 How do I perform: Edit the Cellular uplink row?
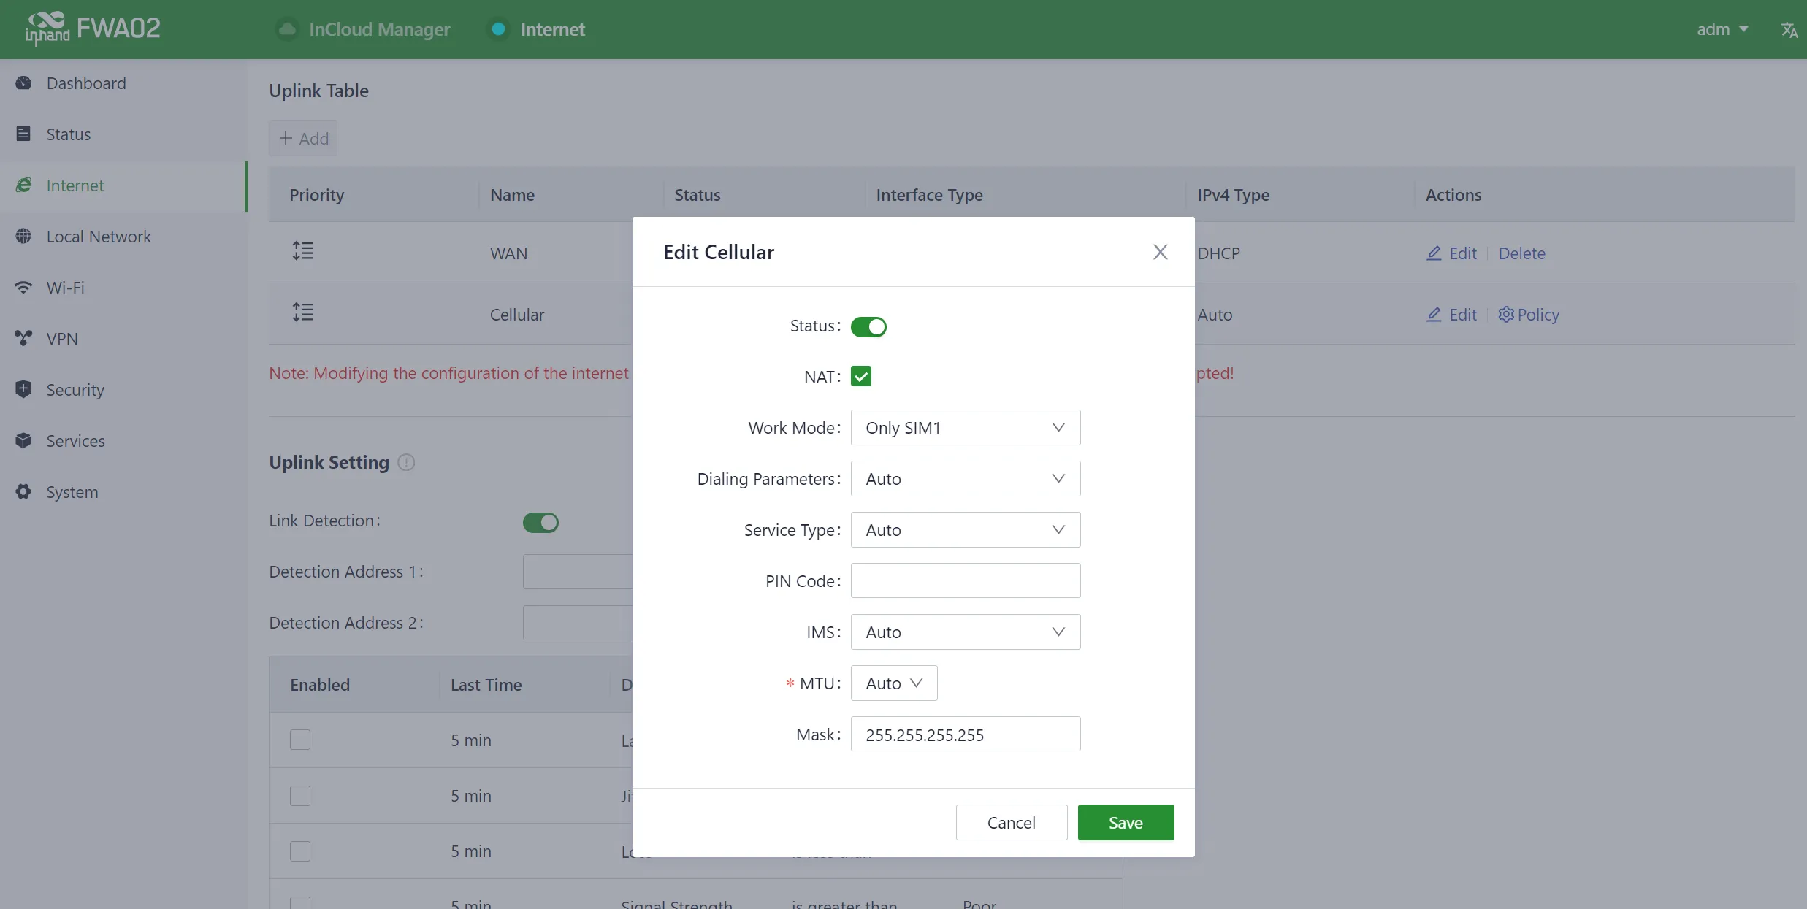[x=1452, y=315]
